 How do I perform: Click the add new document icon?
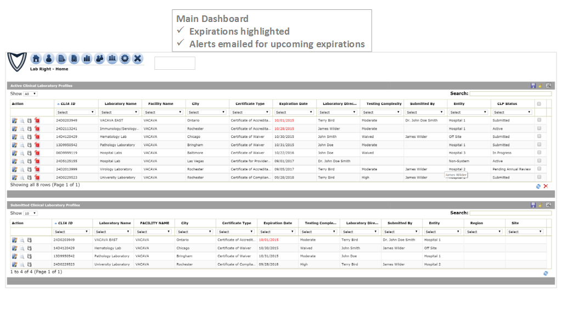click(x=61, y=59)
